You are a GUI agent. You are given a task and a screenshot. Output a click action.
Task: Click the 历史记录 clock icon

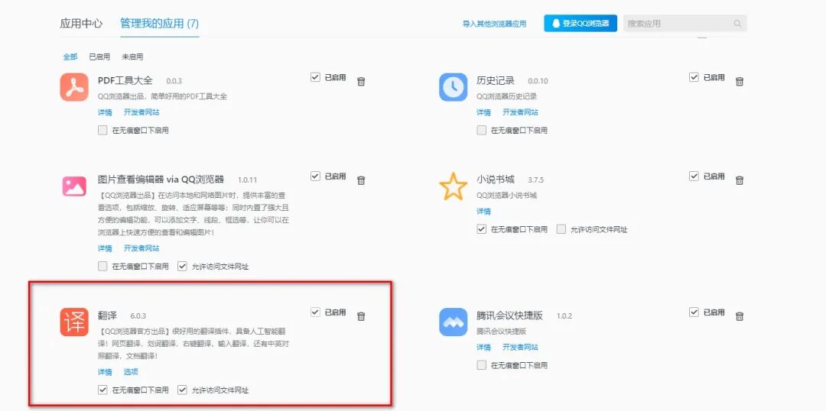453,87
